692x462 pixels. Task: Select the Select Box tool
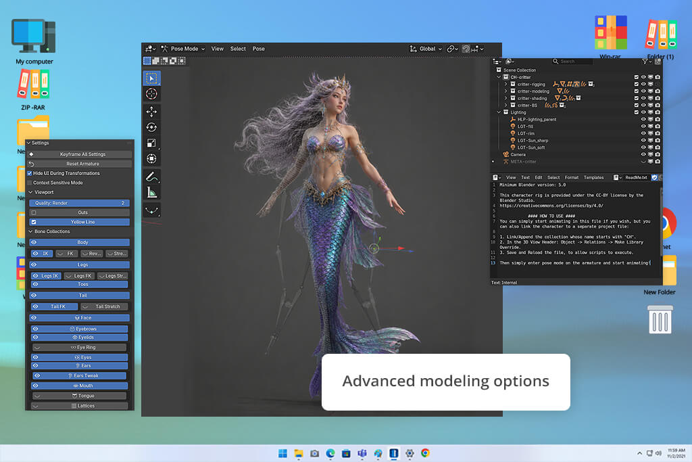[152, 78]
